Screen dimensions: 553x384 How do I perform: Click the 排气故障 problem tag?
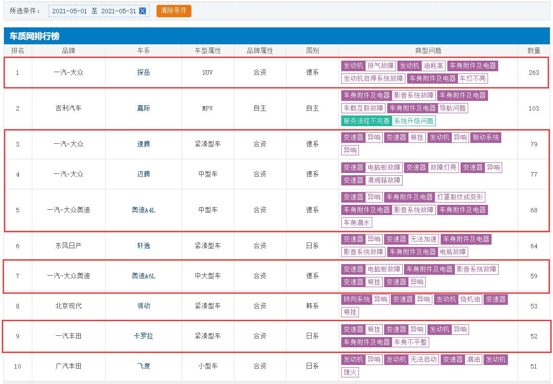pyautogui.click(x=380, y=66)
